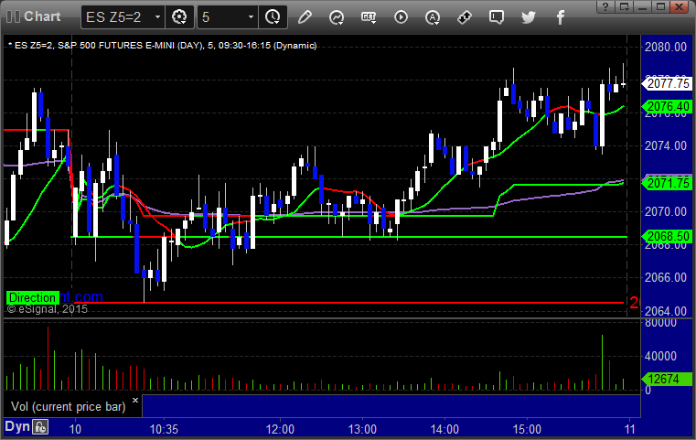Click the eSignal, 2015 copyright text
Screen dimensions: 696x440
point(48,309)
